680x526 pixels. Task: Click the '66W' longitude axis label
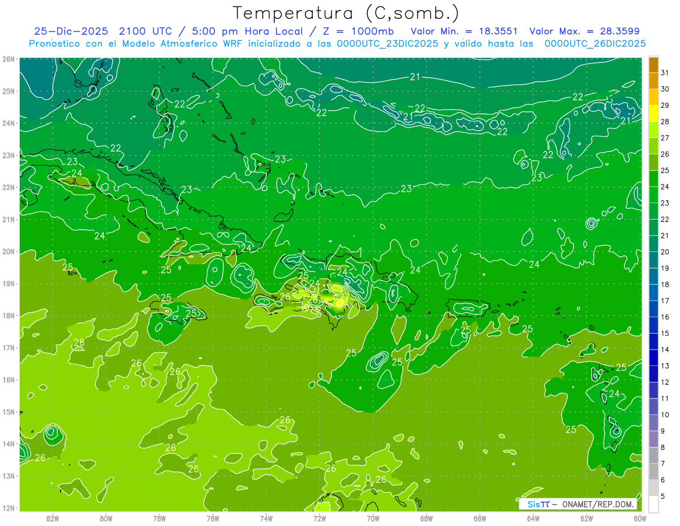point(480,518)
